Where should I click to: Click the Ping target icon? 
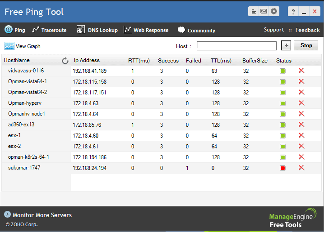(9, 29)
